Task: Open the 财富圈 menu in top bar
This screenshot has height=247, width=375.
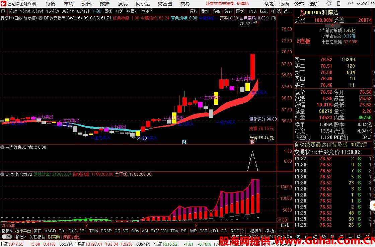Action: (x=165, y=4)
